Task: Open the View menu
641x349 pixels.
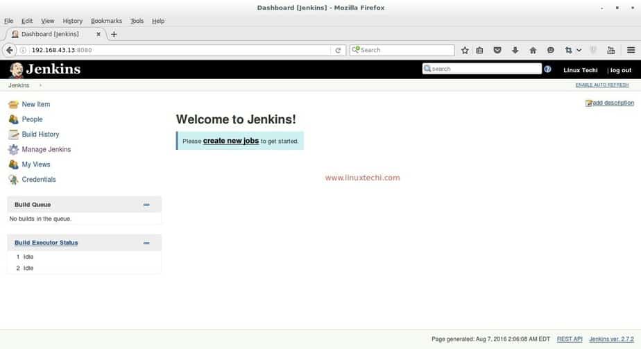Action: 47,21
